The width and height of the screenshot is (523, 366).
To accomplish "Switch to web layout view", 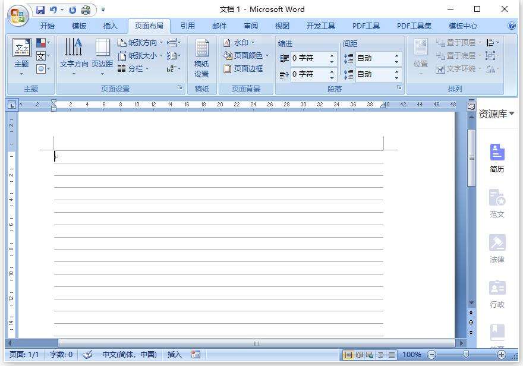I will (x=370, y=355).
